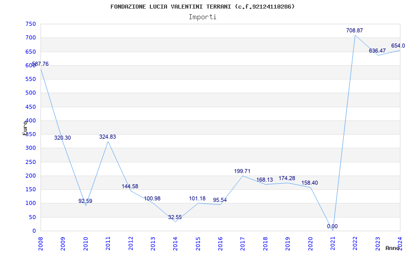The width and height of the screenshot is (405, 253).
Task: Click the 174.28 value label
Action: click(x=287, y=179)
